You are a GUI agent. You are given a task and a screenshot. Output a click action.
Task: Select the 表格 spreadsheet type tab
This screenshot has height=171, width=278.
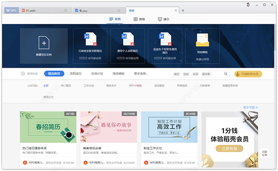tap(139, 19)
